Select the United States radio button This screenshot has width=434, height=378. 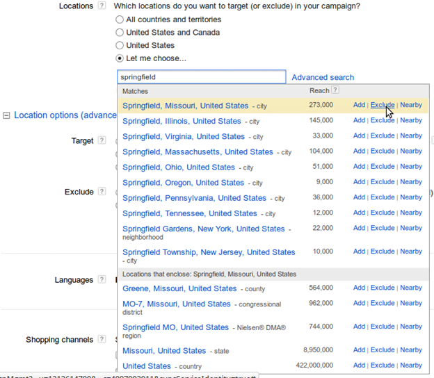coord(120,45)
